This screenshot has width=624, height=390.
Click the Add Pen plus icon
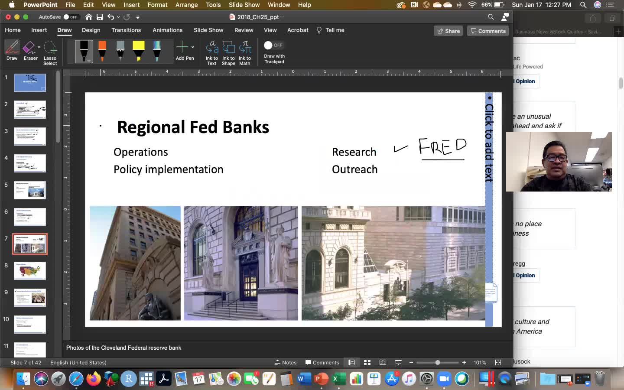click(182, 47)
